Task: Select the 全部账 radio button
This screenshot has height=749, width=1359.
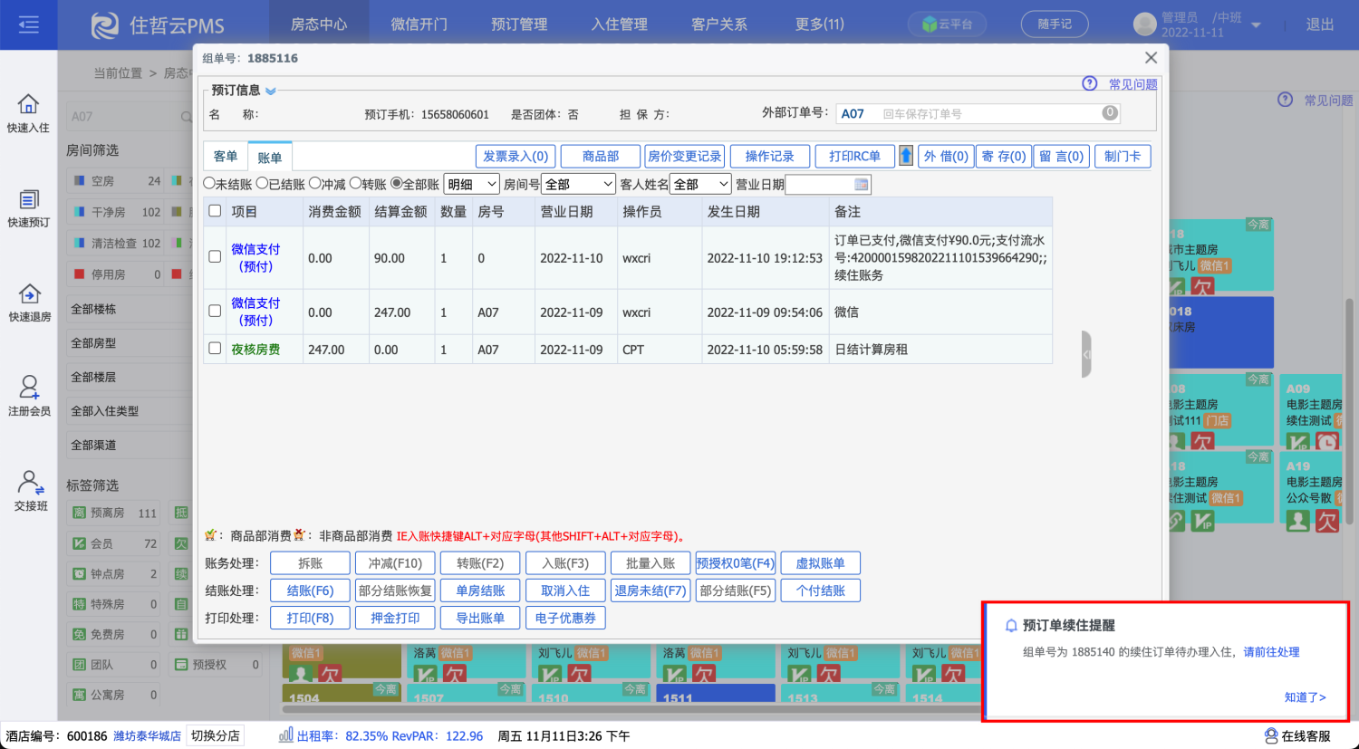Action: pos(396,183)
